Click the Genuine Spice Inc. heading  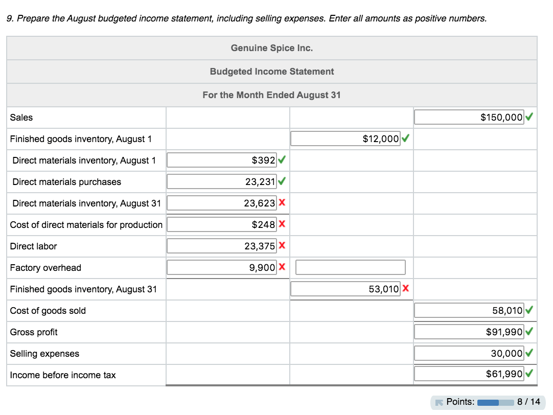coord(271,48)
